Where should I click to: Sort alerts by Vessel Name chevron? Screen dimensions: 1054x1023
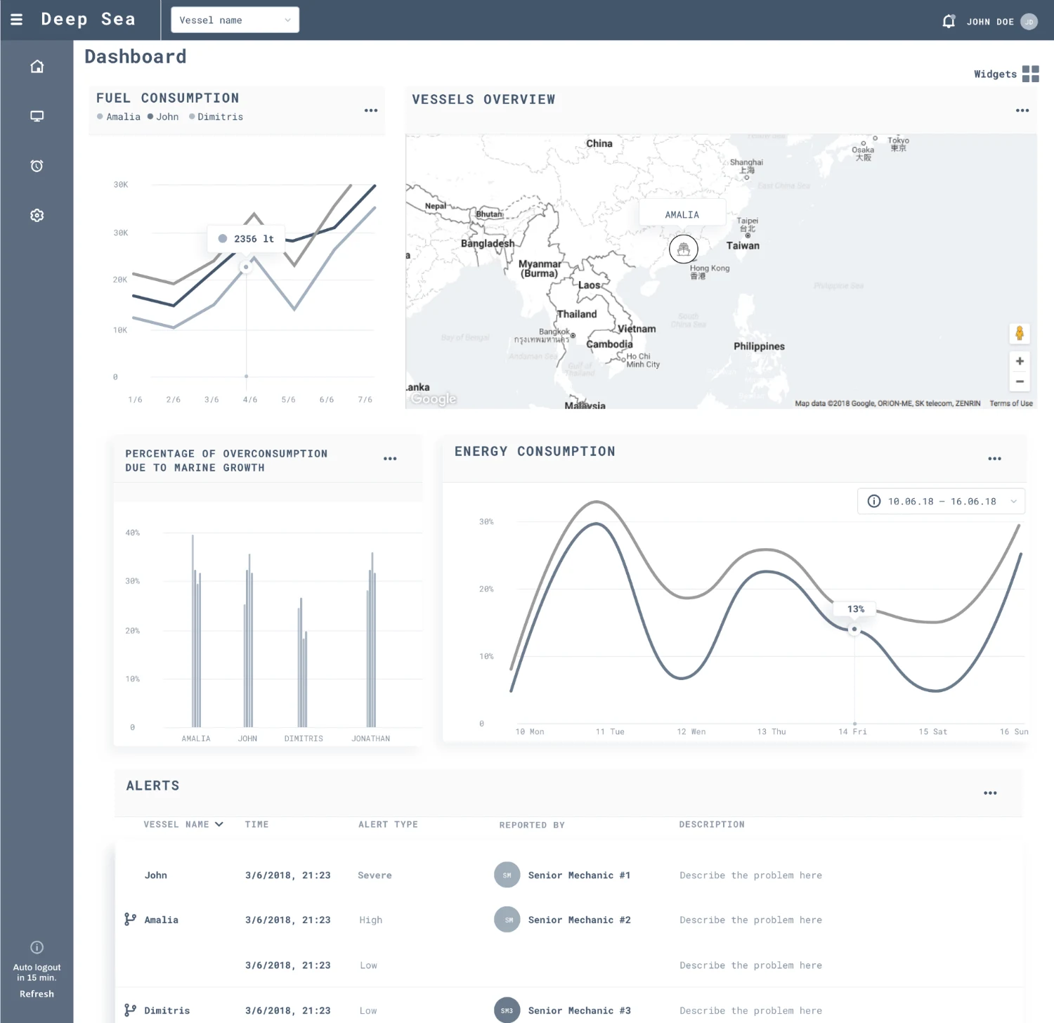point(219,824)
